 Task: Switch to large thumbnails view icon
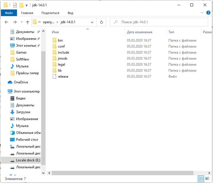tap(207, 179)
